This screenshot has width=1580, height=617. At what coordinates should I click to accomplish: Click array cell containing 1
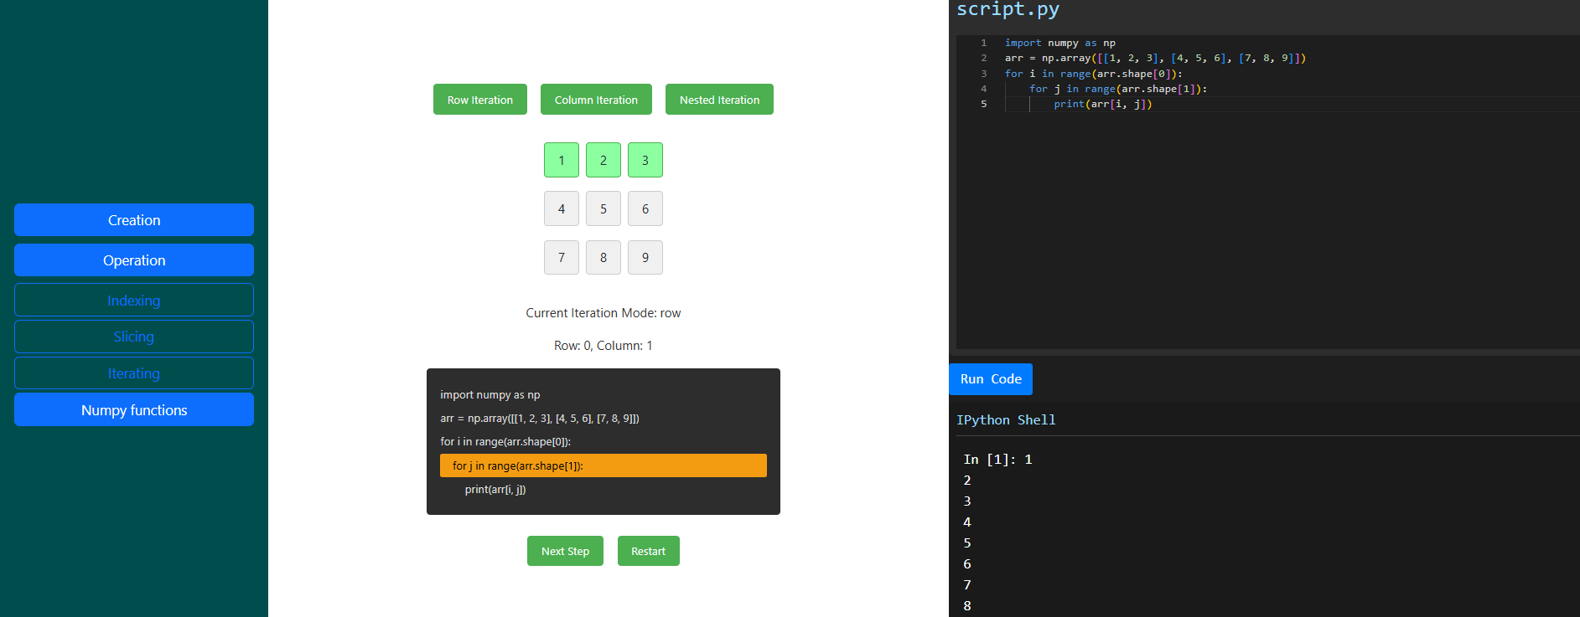[x=562, y=160]
